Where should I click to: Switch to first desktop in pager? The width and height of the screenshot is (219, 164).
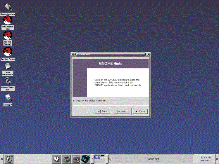coord(97,157)
